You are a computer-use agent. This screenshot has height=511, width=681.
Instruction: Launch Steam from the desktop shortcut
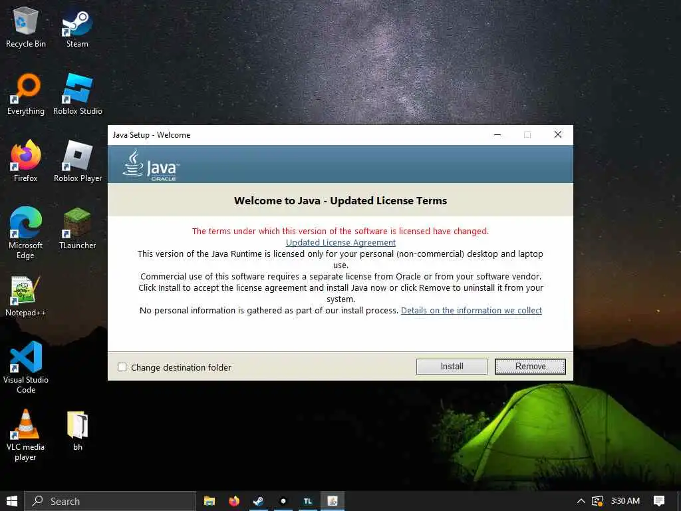coord(77,27)
